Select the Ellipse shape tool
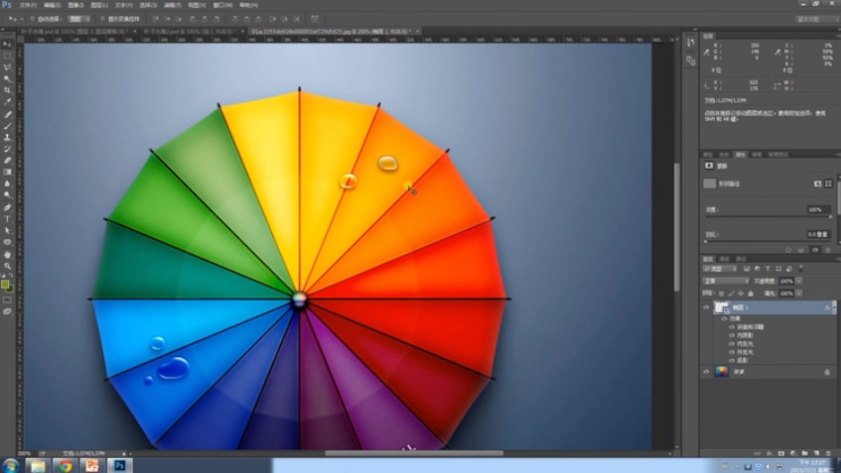The height and width of the screenshot is (473, 841). pyautogui.click(x=7, y=242)
